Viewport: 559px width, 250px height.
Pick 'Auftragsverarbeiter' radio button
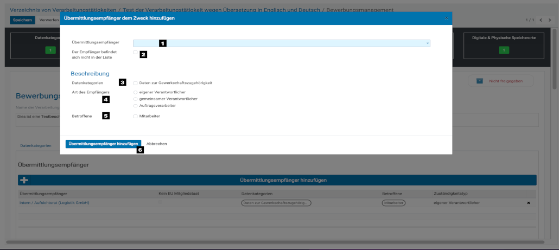click(136, 106)
